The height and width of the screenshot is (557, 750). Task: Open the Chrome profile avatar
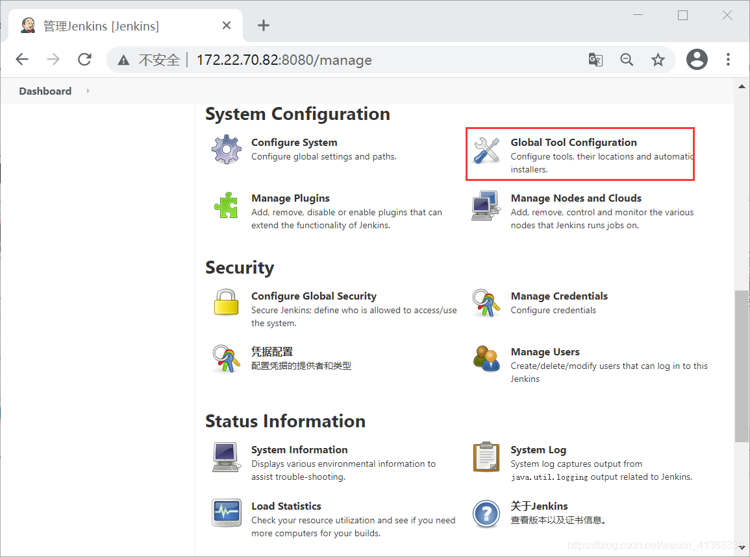pyautogui.click(x=697, y=59)
